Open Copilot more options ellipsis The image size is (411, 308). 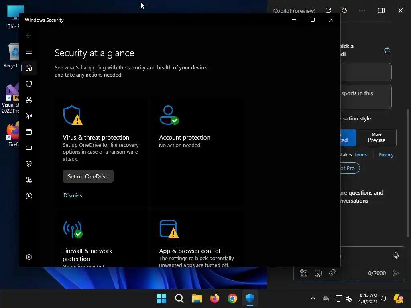(x=362, y=10)
